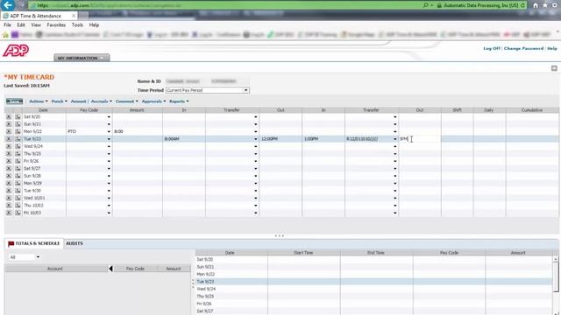This screenshot has height=315, width=561.
Task: Click the red flag Totals & Schedule icon
Action: (11, 243)
